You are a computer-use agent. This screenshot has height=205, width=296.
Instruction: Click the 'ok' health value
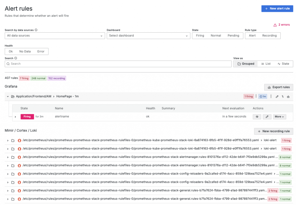pyautogui.click(x=148, y=117)
